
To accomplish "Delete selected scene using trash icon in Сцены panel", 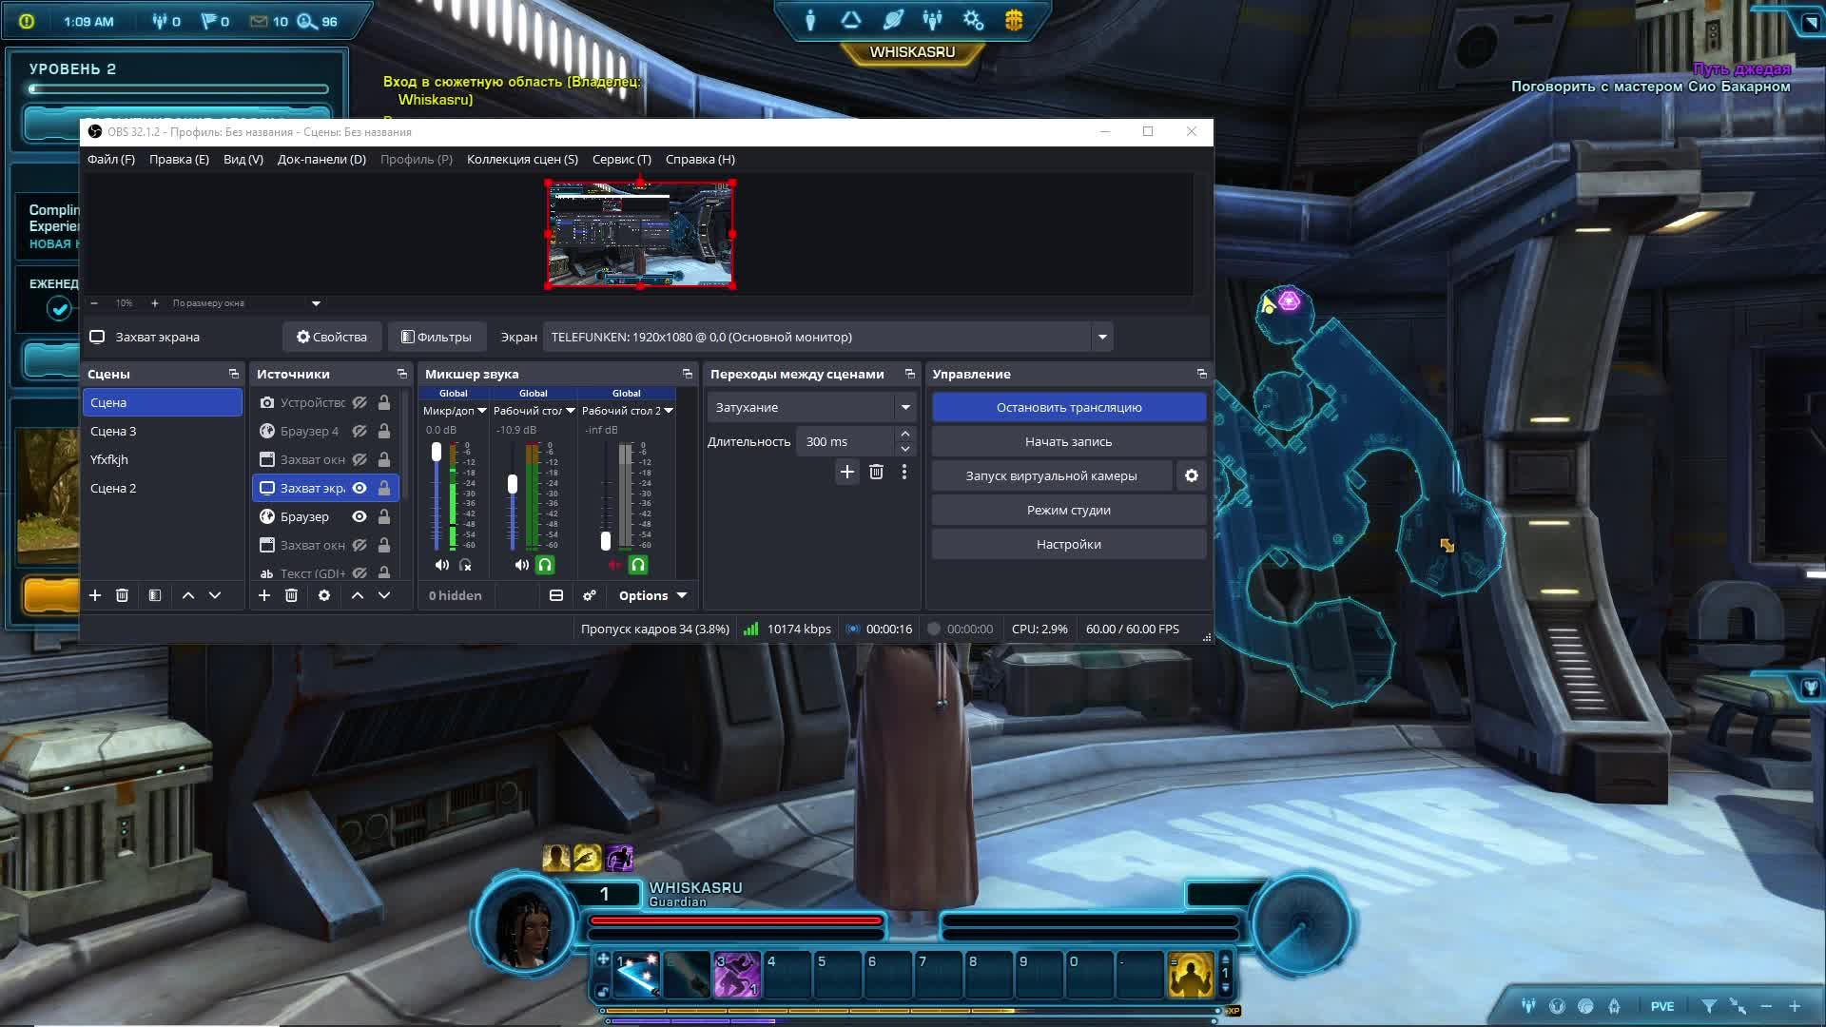I will [122, 595].
